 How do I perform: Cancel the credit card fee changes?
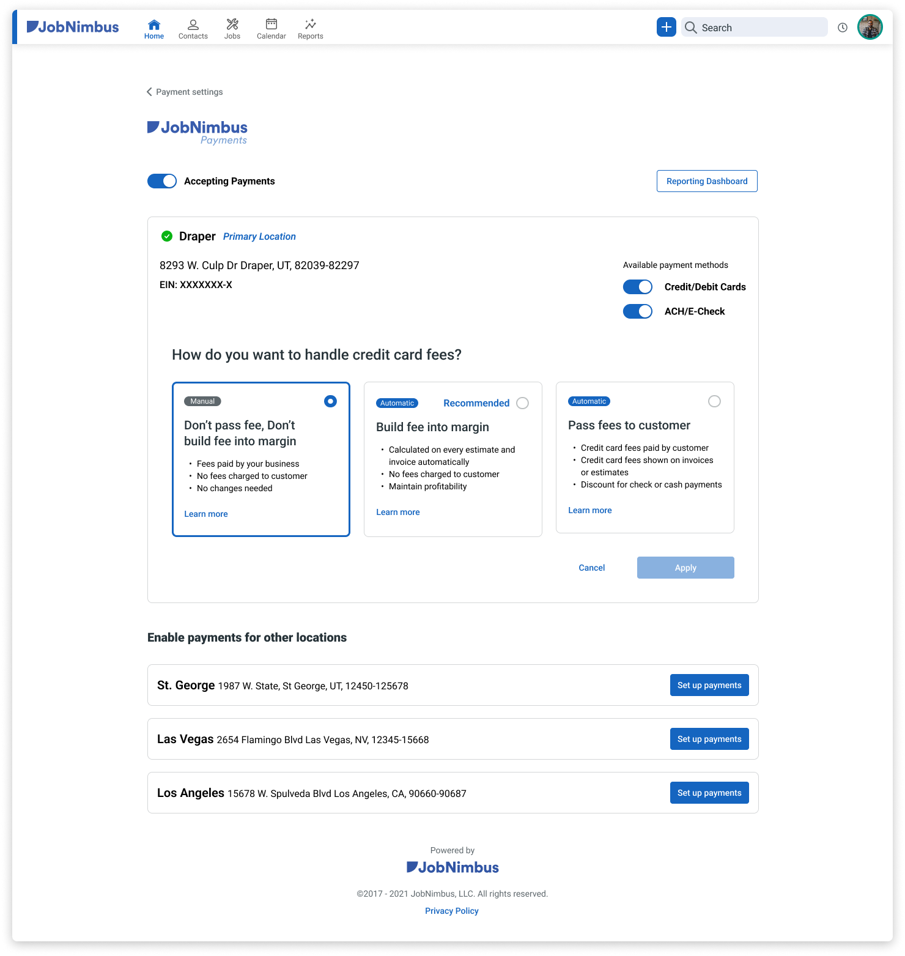tap(592, 568)
